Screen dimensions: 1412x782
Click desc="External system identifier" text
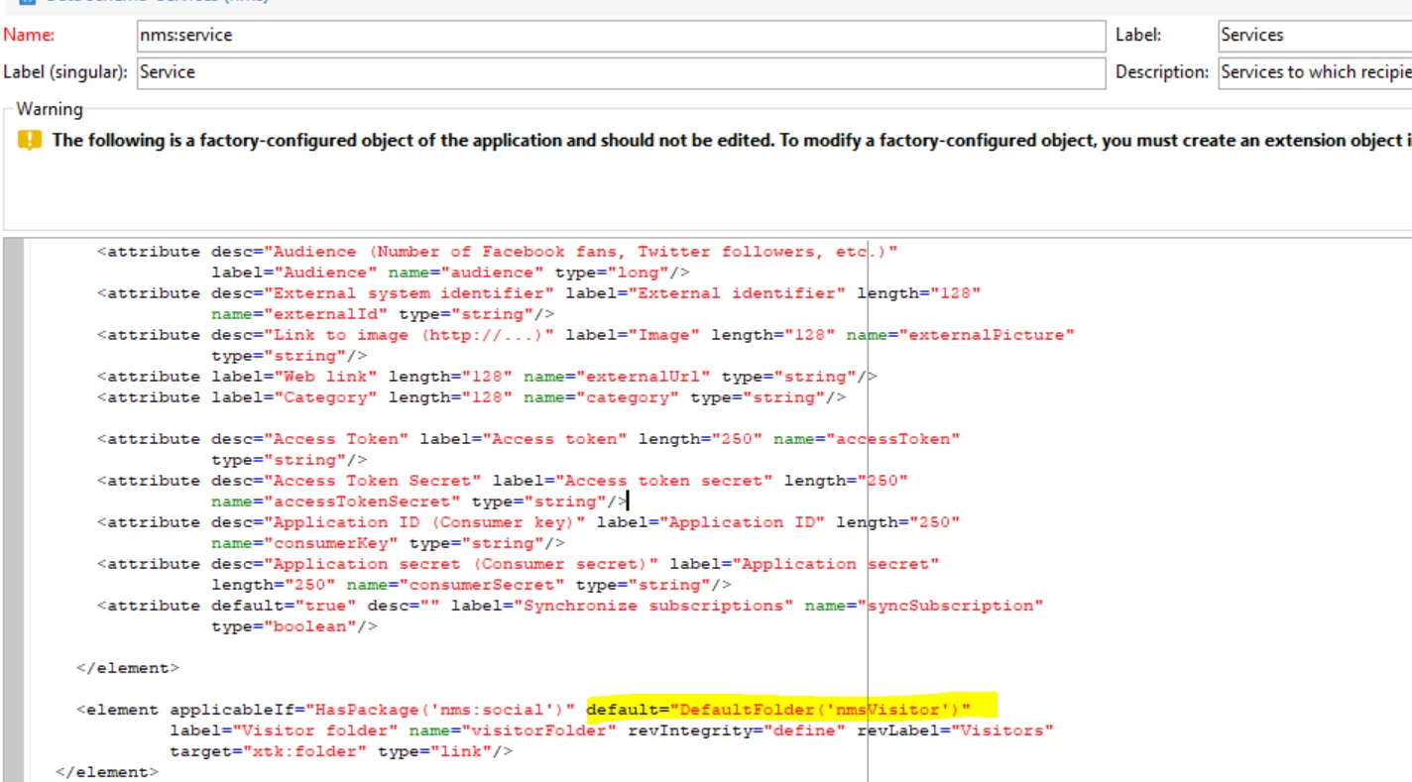pyautogui.click(x=383, y=293)
